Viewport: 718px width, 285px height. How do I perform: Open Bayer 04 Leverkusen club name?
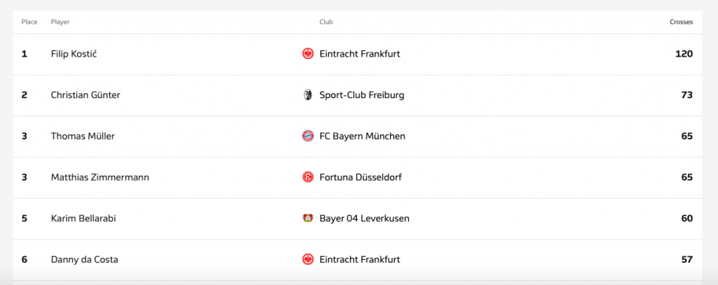pyautogui.click(x=365, y=218)
